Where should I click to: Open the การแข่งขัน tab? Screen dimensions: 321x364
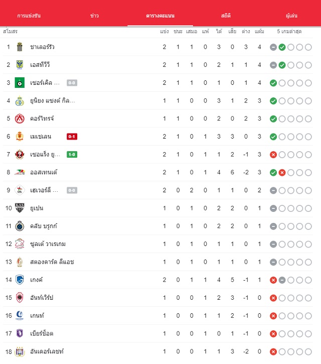29,16
